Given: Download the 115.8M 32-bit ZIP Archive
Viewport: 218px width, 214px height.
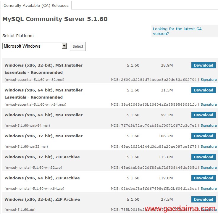Looking at the screenshot, I should point(204,157).
